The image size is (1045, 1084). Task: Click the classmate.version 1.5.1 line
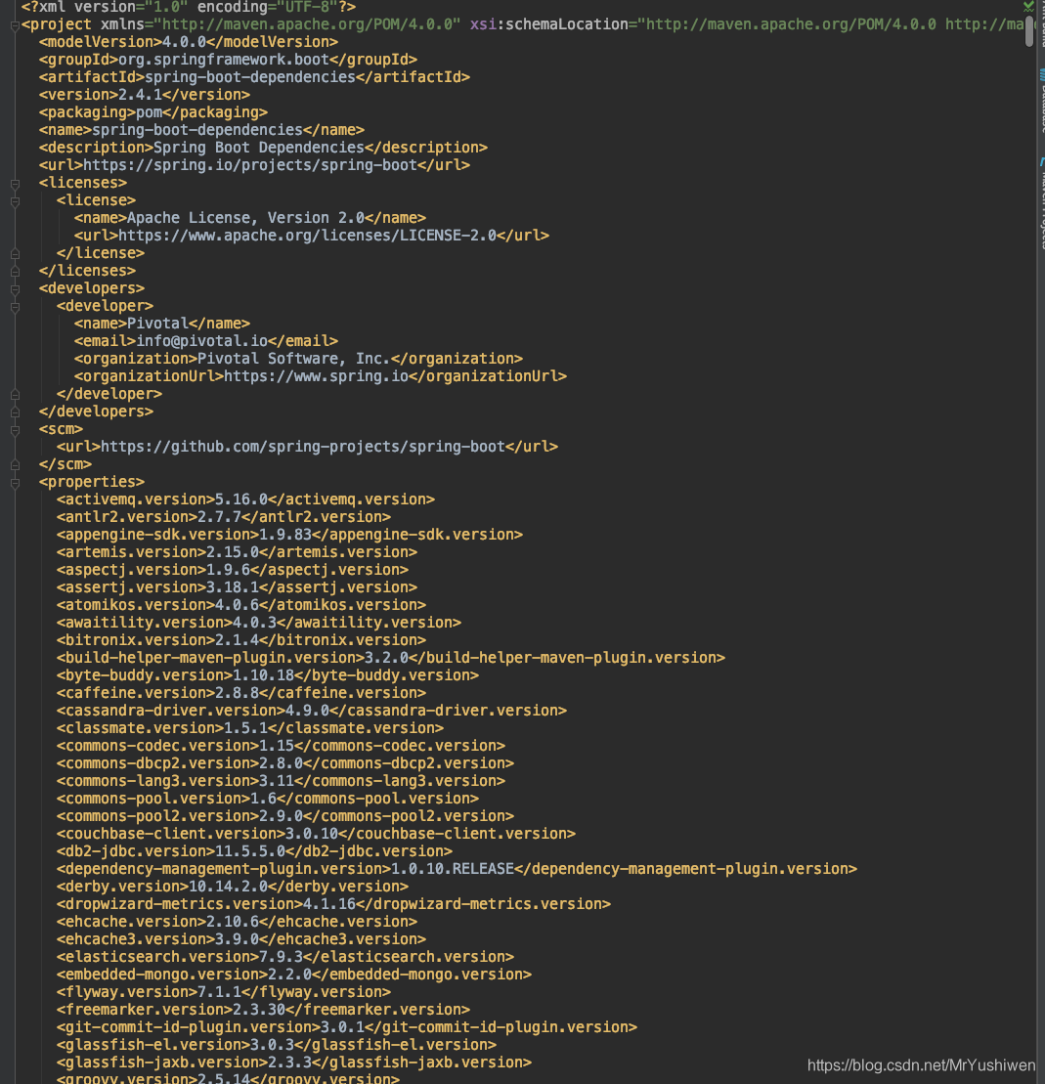[250, 728]
